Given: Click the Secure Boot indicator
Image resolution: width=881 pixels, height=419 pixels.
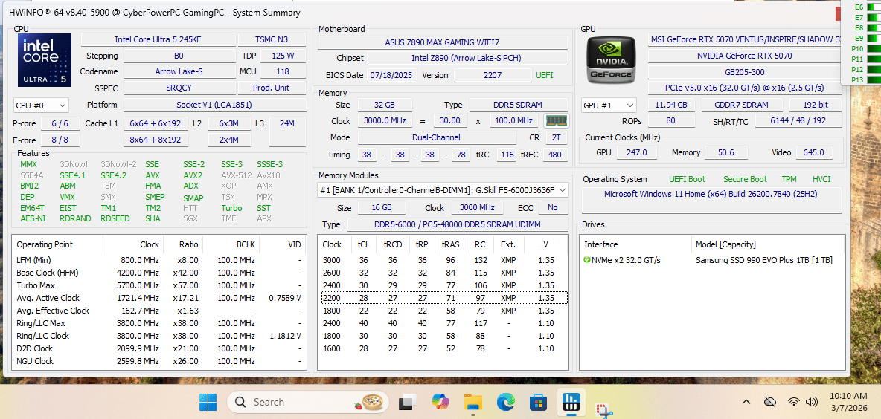Looking at the screenshot, I should [x=745, y=180].
